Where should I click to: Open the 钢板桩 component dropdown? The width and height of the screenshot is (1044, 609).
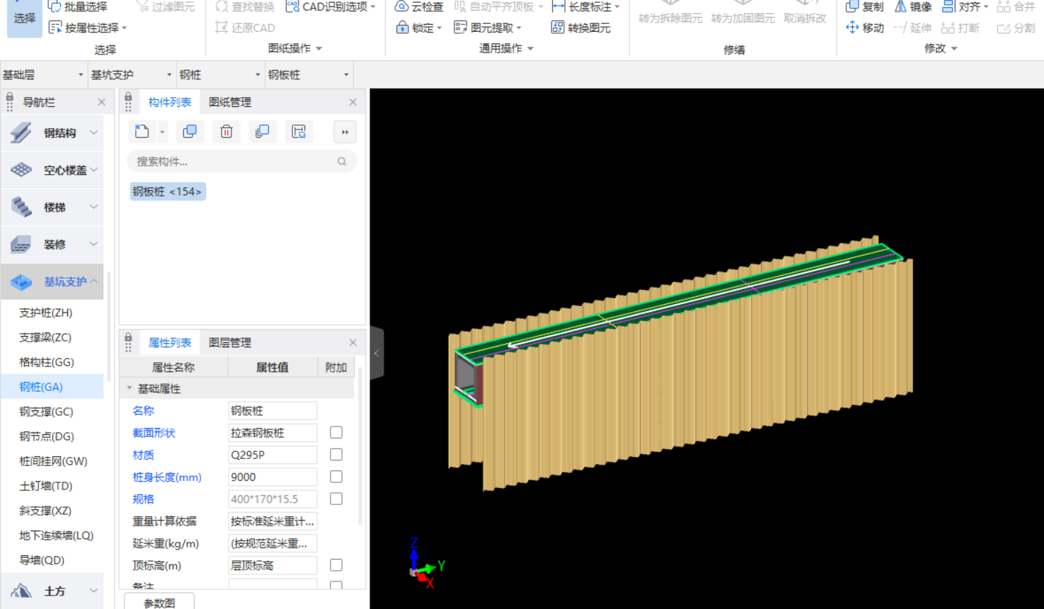(309, 74)
